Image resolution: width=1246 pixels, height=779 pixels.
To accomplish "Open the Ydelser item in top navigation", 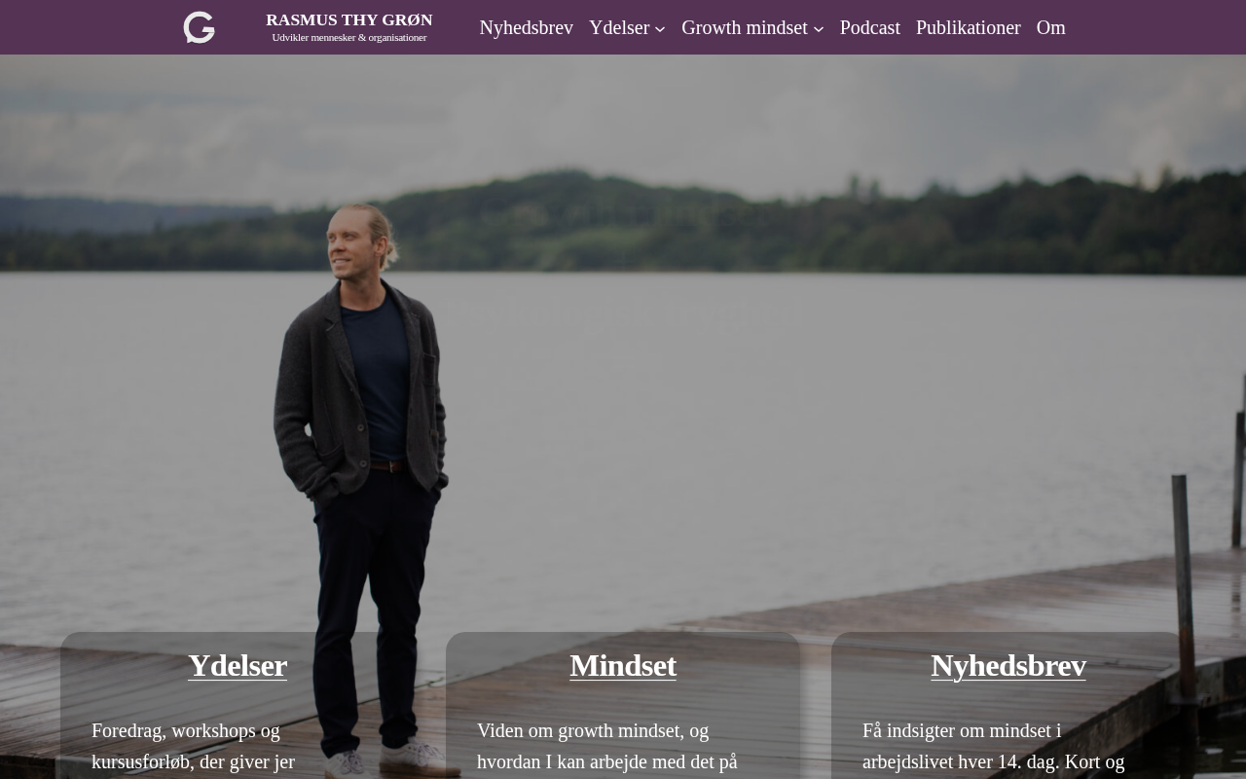I will click(619, 27).
